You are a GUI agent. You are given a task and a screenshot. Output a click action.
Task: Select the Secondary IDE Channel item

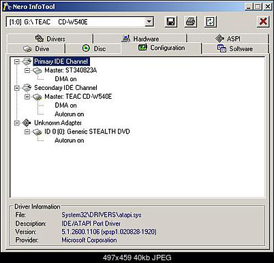[x=65, y=88]
